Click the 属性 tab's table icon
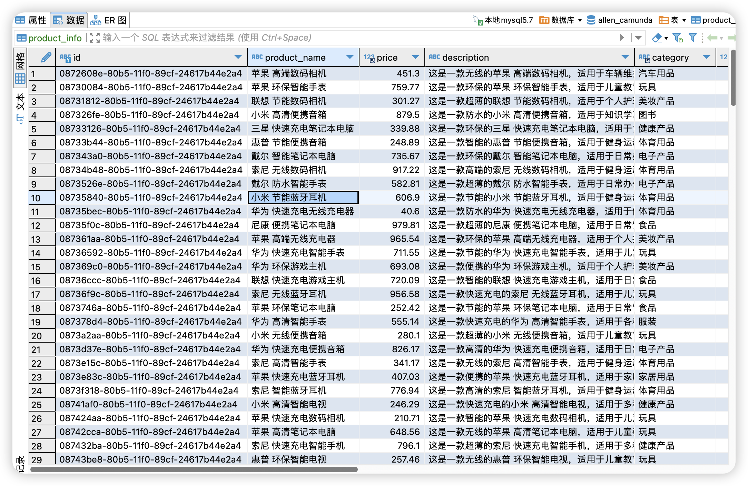748x486 pixels. tap(20, 20)
